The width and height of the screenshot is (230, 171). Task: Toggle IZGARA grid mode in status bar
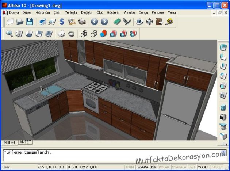click(x=142, y=167)
